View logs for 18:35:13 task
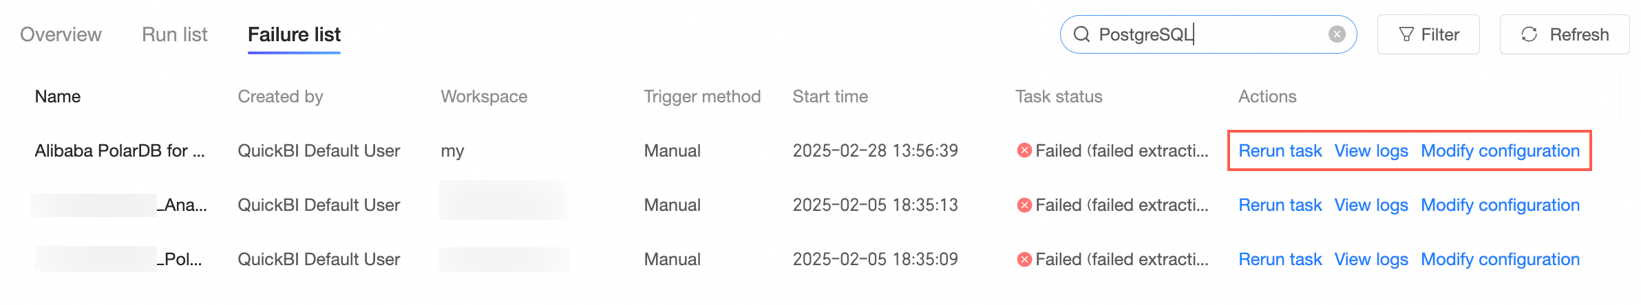Image resolution: width=1641 pixels, height=305 pixels. 1371,205
